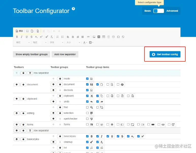Open the Font dropdown in preview toolbar
Image resolution: width=196 pixels, height=153 pixels.
(x=56, y=43)
